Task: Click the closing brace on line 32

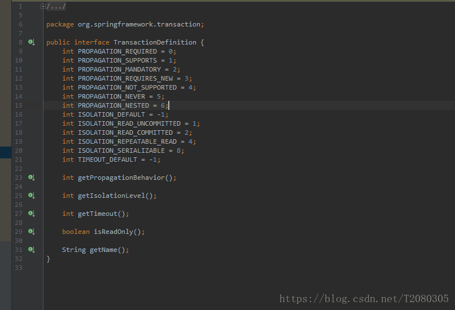Action: tap(48, 259)
